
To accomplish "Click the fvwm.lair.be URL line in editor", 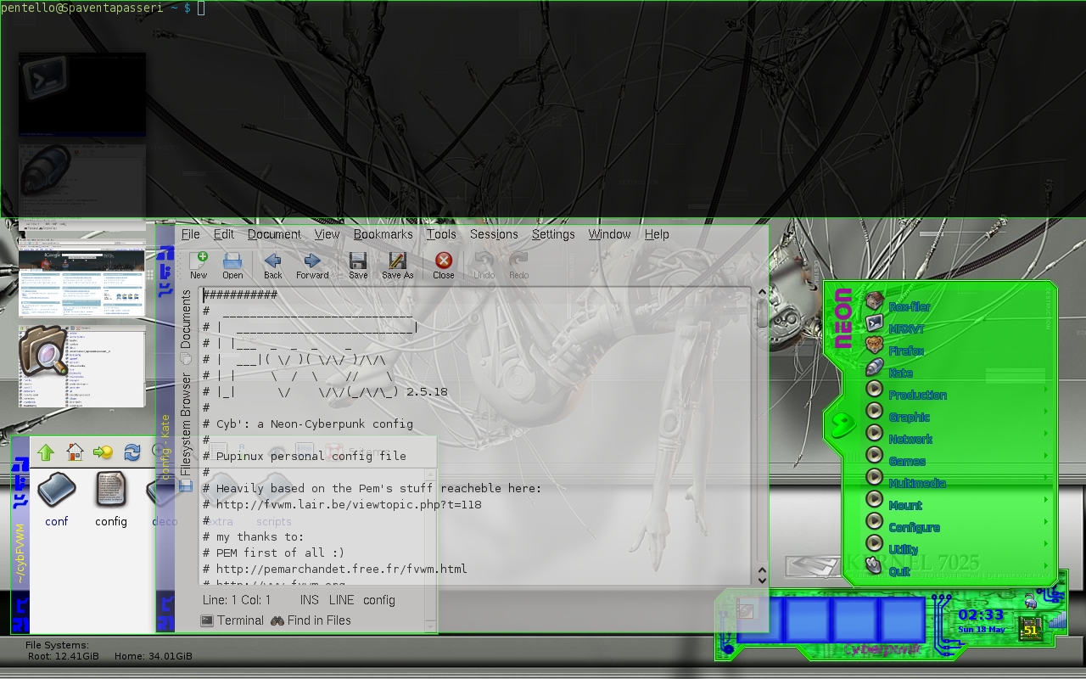I will (342, 504).
